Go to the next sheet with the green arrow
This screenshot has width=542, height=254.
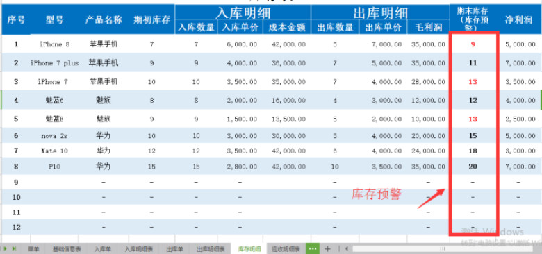click(6, 248)
